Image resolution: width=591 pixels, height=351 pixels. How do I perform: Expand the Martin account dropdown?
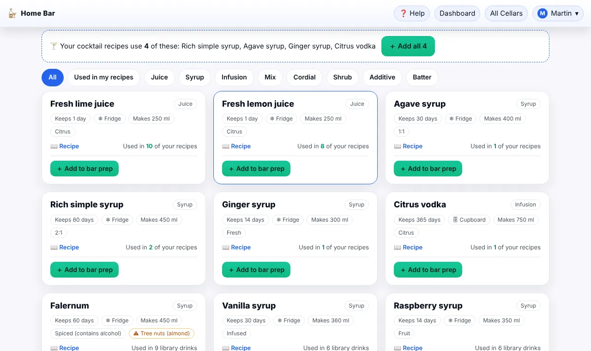558,13
